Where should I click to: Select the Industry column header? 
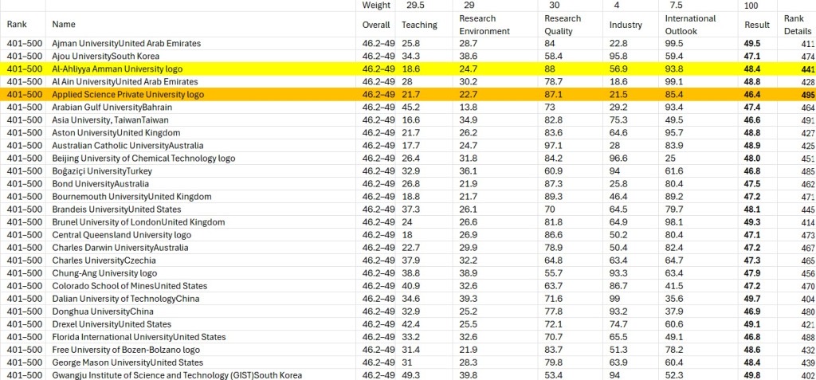coord(626,25)
